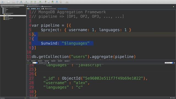Screen dimensions: 176x99
Task: Click the var pipeline line in editor
Action: tap(51, 25)
